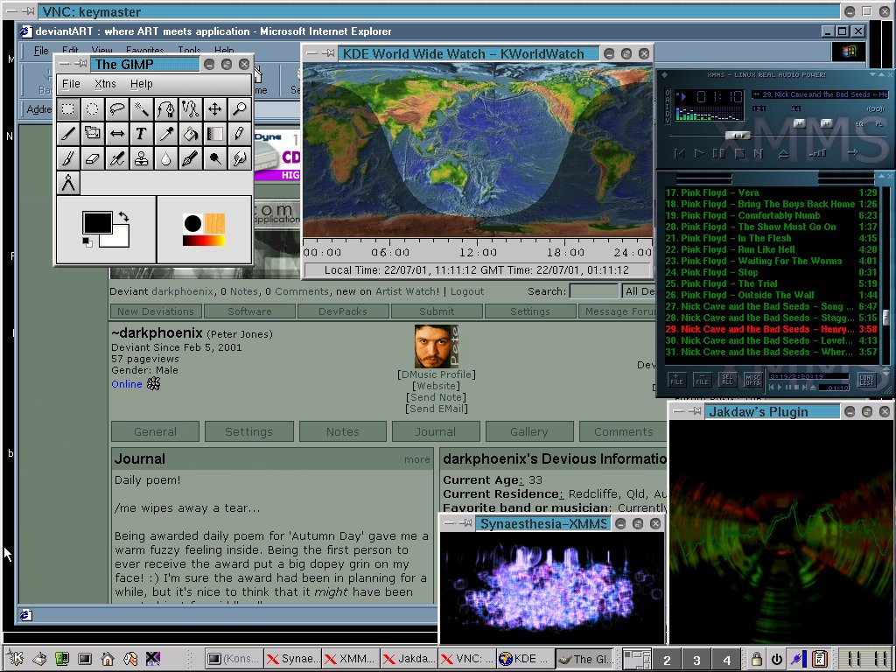Select the Move tool in GIMP
896x672 pixels.
tap(215, 108)
